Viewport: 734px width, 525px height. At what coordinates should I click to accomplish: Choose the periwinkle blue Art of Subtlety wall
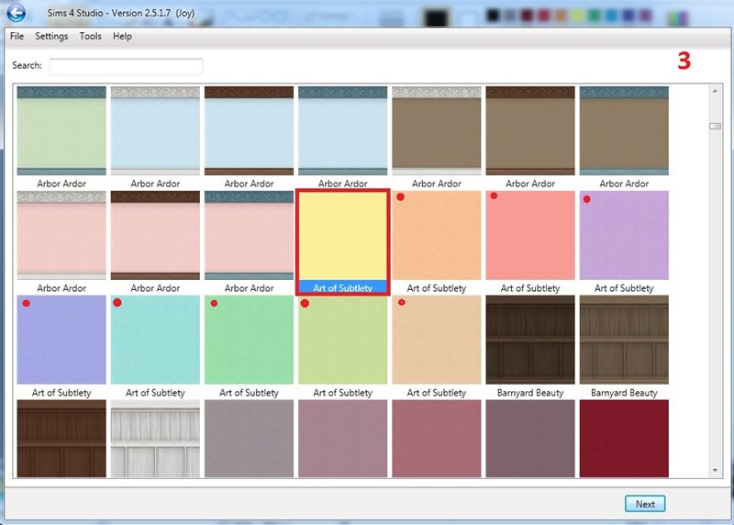tap(61, 340)
